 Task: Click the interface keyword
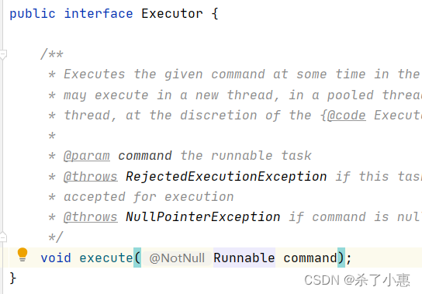[x=99, y=13]
